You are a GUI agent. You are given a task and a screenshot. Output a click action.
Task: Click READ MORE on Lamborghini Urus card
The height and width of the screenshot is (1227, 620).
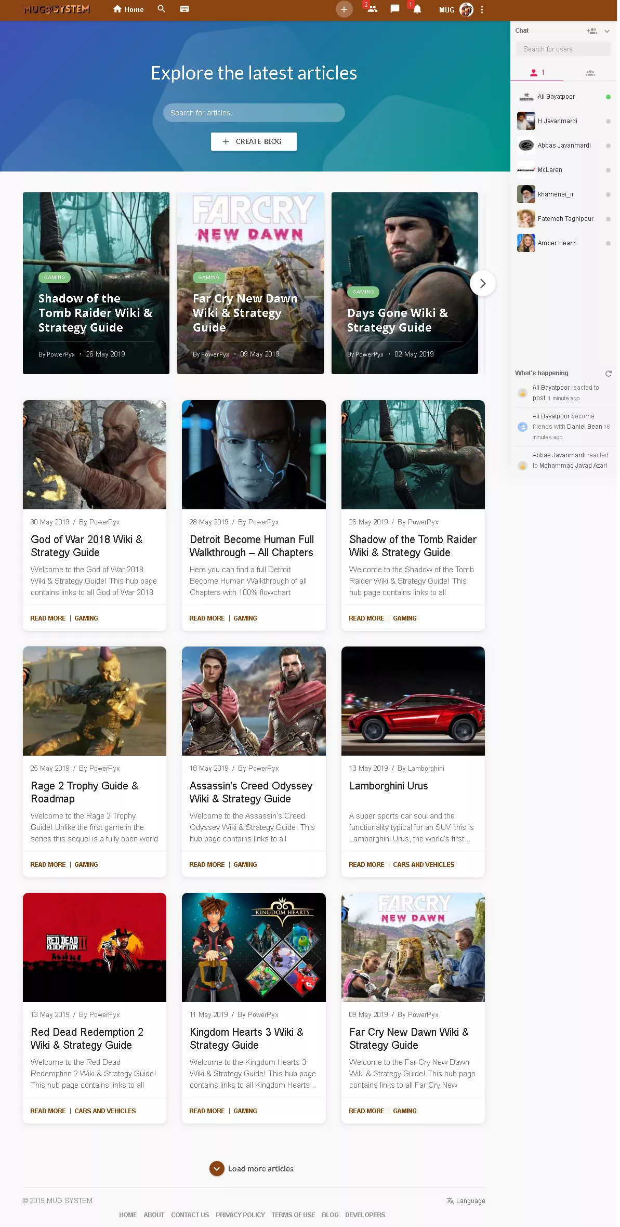pyautogui.click(x=366, y=864)
